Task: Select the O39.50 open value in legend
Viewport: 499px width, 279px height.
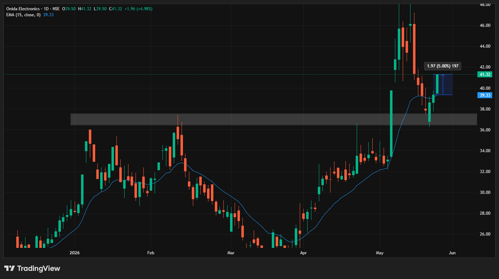Action: pyautogui.click(x=70, y=8)
